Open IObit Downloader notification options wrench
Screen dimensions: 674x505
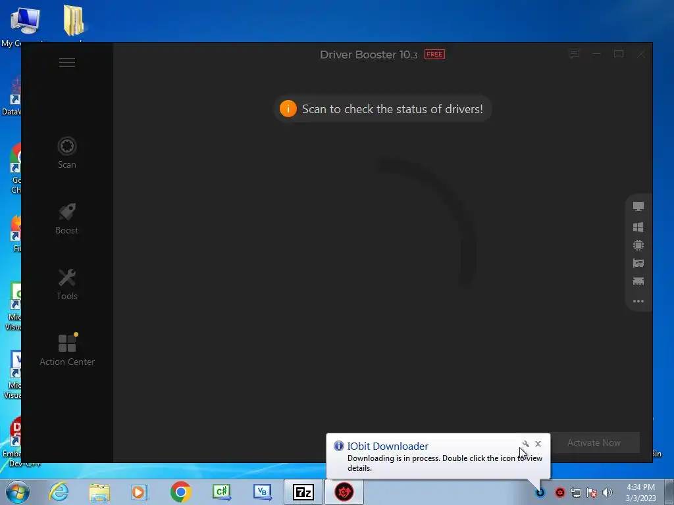[525, 444]
